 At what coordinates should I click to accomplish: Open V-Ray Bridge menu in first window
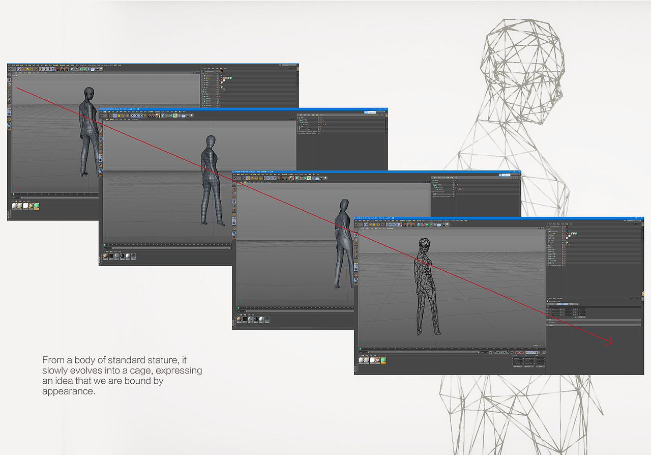[92, 65]
